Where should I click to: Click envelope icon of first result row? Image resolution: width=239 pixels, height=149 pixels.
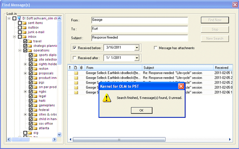(76, 73)
